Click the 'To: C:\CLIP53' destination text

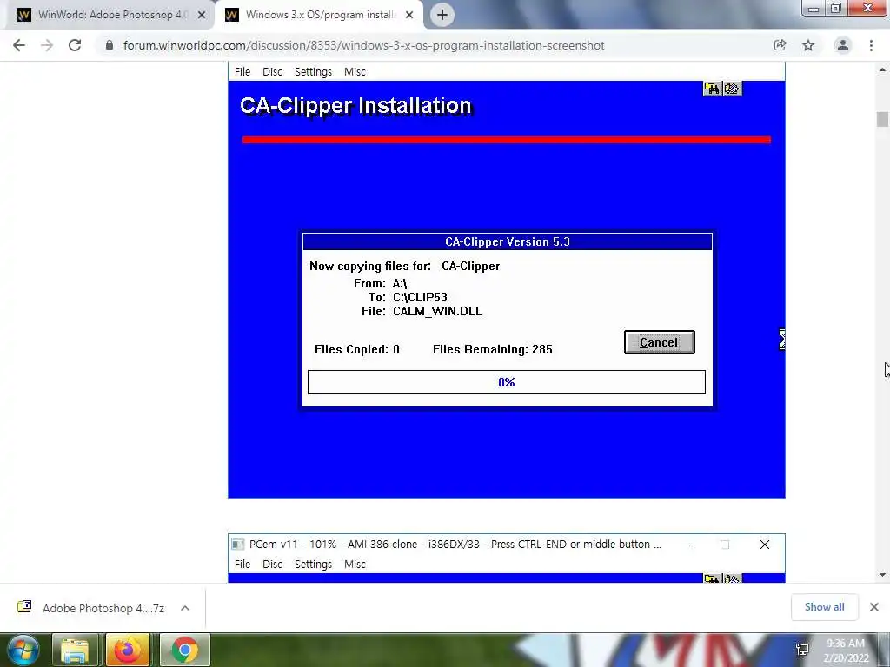[408, 297]
